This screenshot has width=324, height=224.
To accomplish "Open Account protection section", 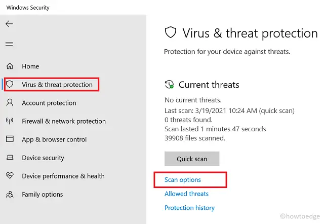I will tap(49, 103).
